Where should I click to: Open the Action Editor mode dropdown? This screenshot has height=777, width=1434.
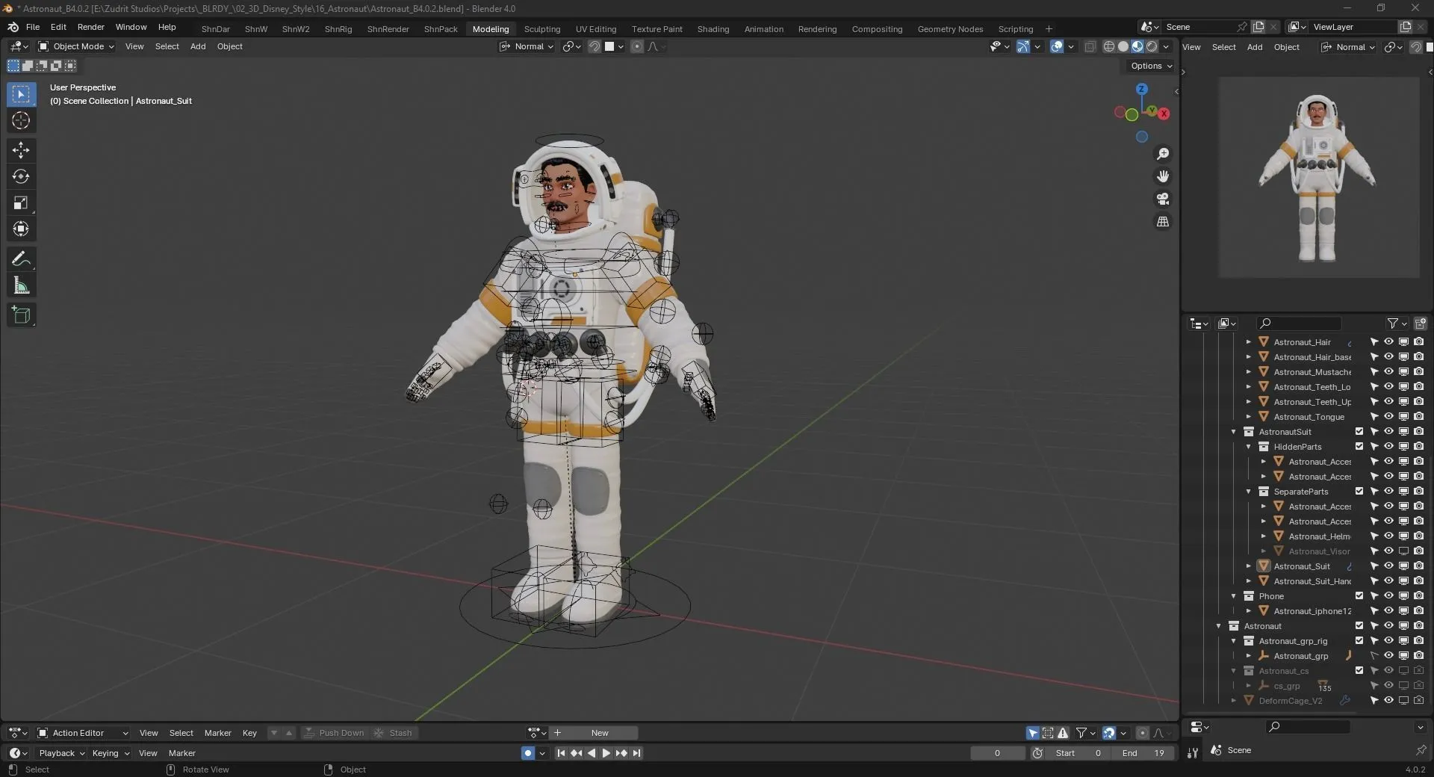click(x=82, y=733)
